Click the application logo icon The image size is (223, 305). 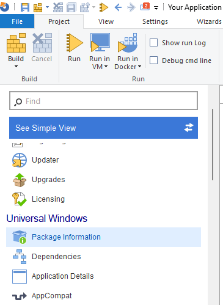[x=4, y=7]
